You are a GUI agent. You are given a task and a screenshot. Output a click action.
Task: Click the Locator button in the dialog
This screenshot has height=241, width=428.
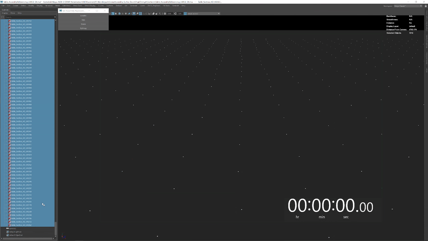coord(83,16)
